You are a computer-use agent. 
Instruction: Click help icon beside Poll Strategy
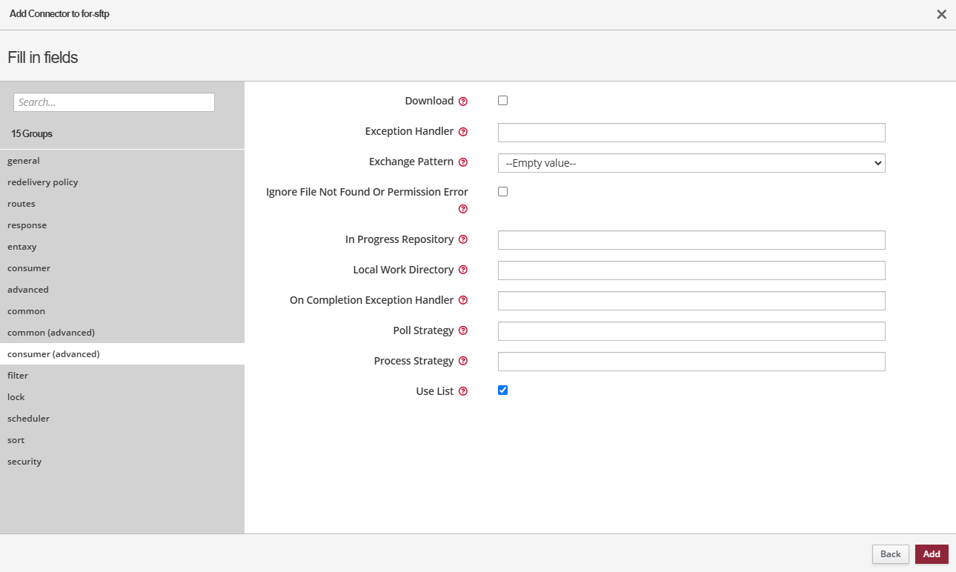[463, 331]
